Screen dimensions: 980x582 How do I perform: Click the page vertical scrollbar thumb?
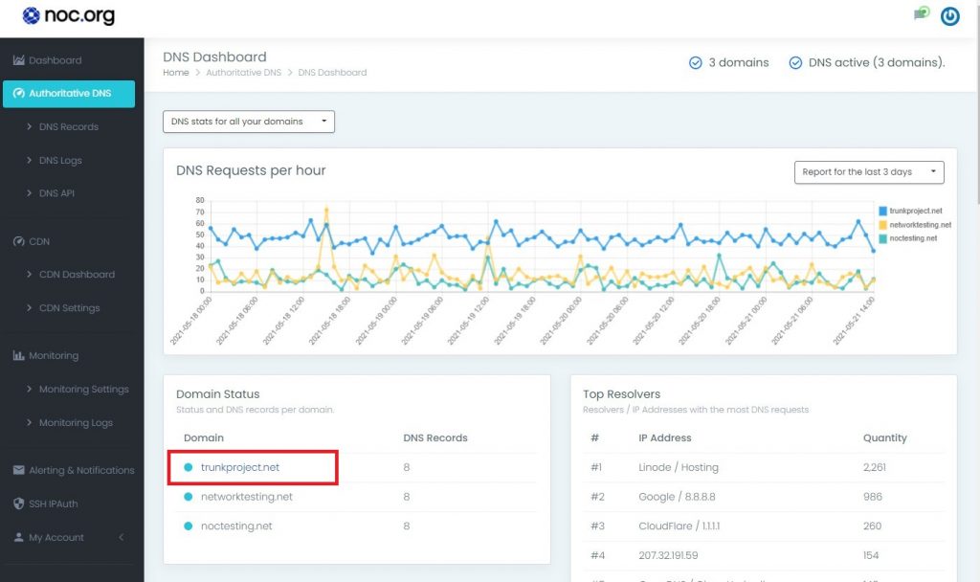[976, 103]
